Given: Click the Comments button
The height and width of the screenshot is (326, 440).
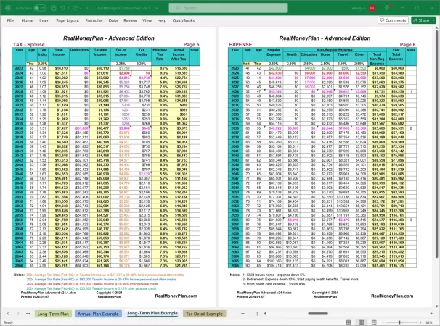Looking at the screenshot, I should (x=391, y=20).
